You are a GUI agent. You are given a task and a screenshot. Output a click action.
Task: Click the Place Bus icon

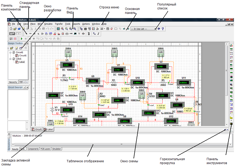pos(98,34)
